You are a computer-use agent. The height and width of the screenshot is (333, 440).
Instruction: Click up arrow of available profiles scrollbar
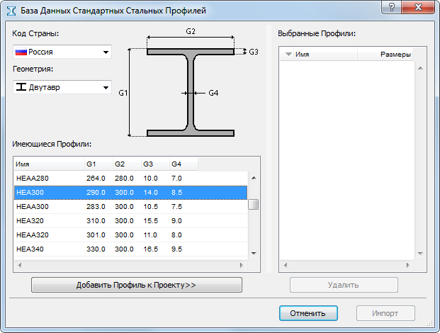pyautogui.click(x=254, y=178)
